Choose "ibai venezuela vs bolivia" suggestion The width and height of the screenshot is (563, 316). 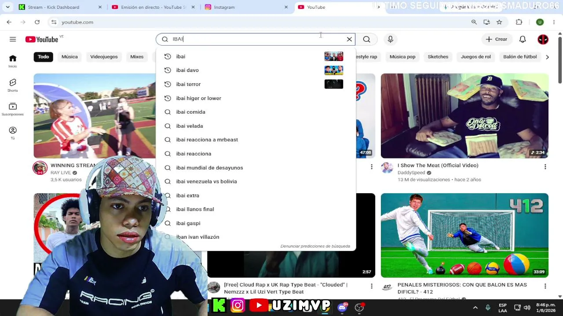(255, 181)
